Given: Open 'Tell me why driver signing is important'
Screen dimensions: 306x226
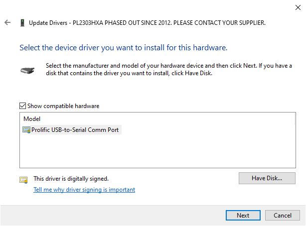Looking at the screenshot, I should 84,190.
